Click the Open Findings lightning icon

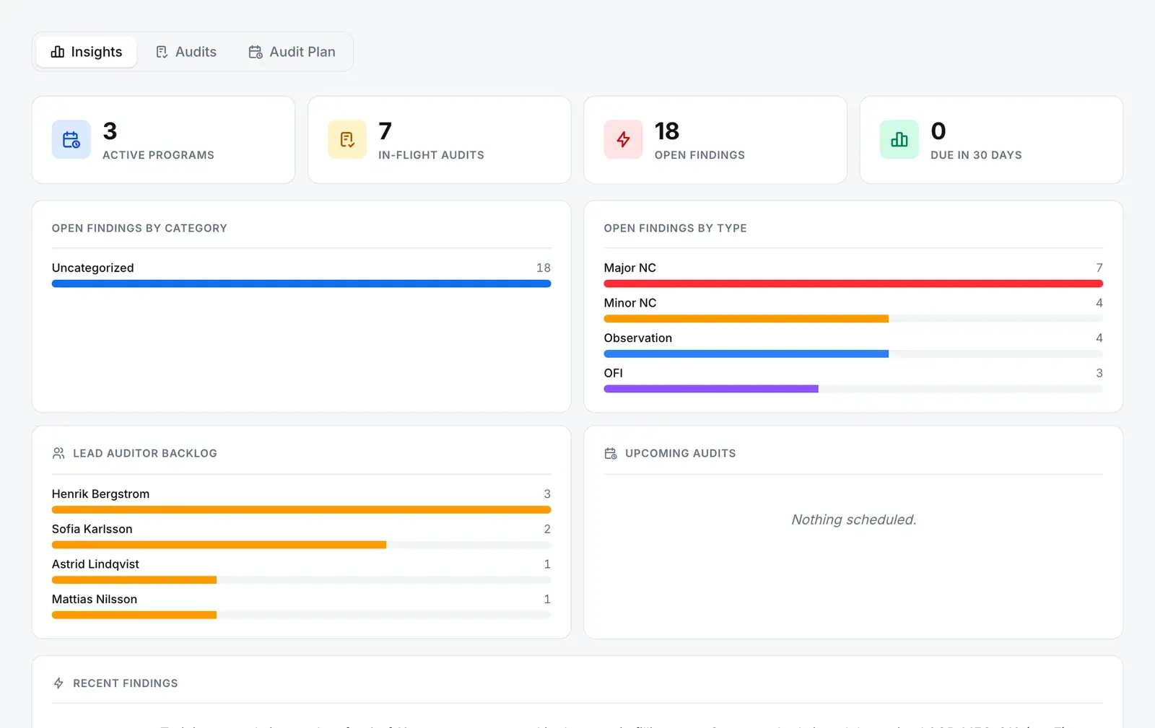(623, 139)
